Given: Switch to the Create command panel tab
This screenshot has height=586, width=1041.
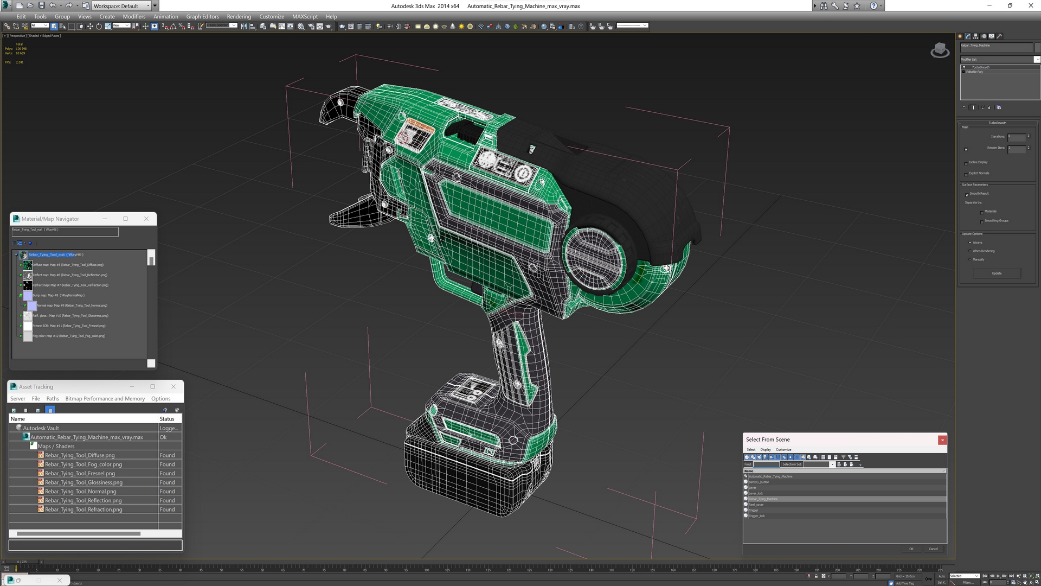Looking at the screenshot, I should [960, 36].
